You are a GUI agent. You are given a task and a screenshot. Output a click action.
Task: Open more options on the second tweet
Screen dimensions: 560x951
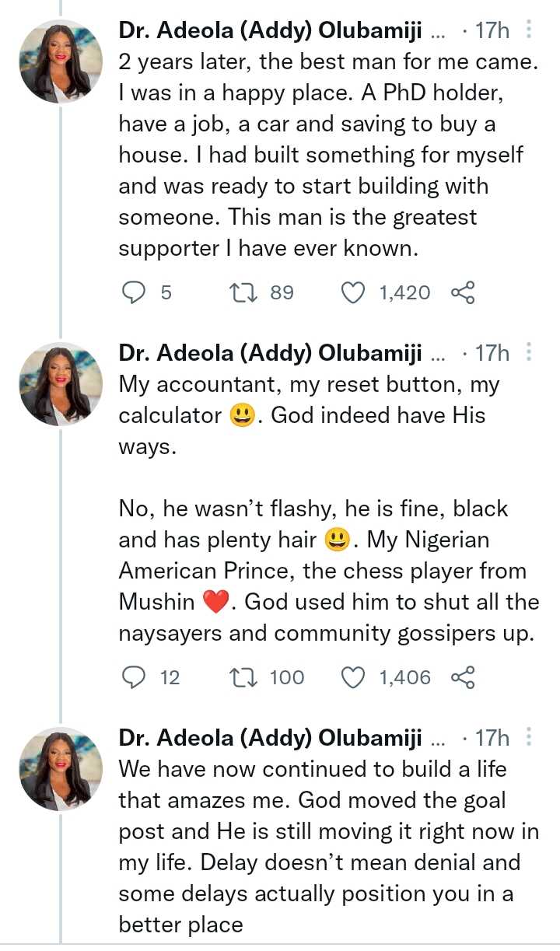[x=530, y=353]
